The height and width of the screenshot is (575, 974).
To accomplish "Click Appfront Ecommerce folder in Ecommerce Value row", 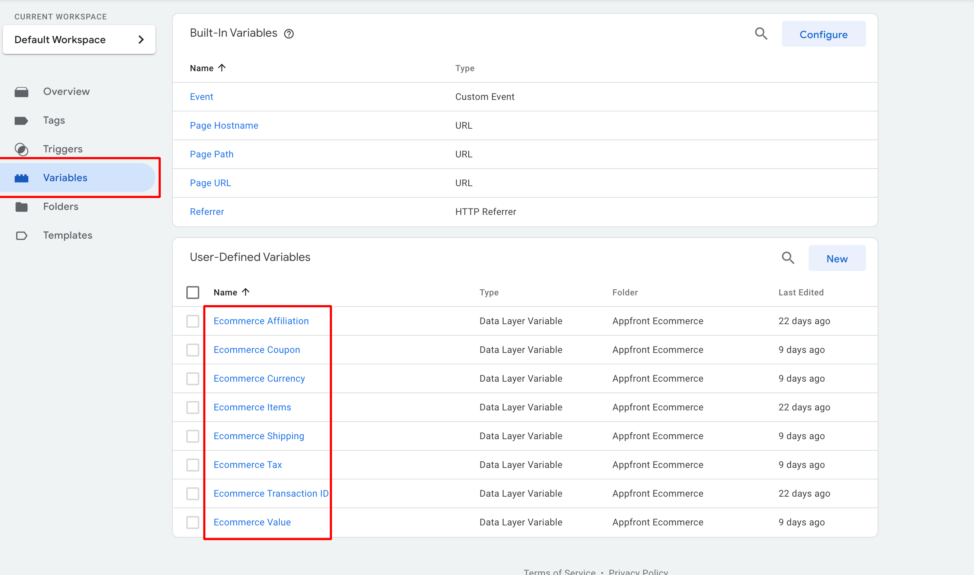I will [x=657, y=522].
